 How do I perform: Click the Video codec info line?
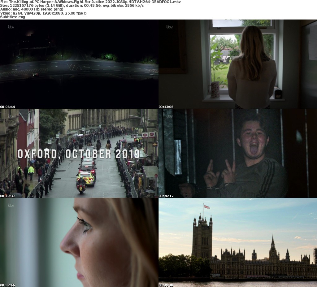[43, 13]
